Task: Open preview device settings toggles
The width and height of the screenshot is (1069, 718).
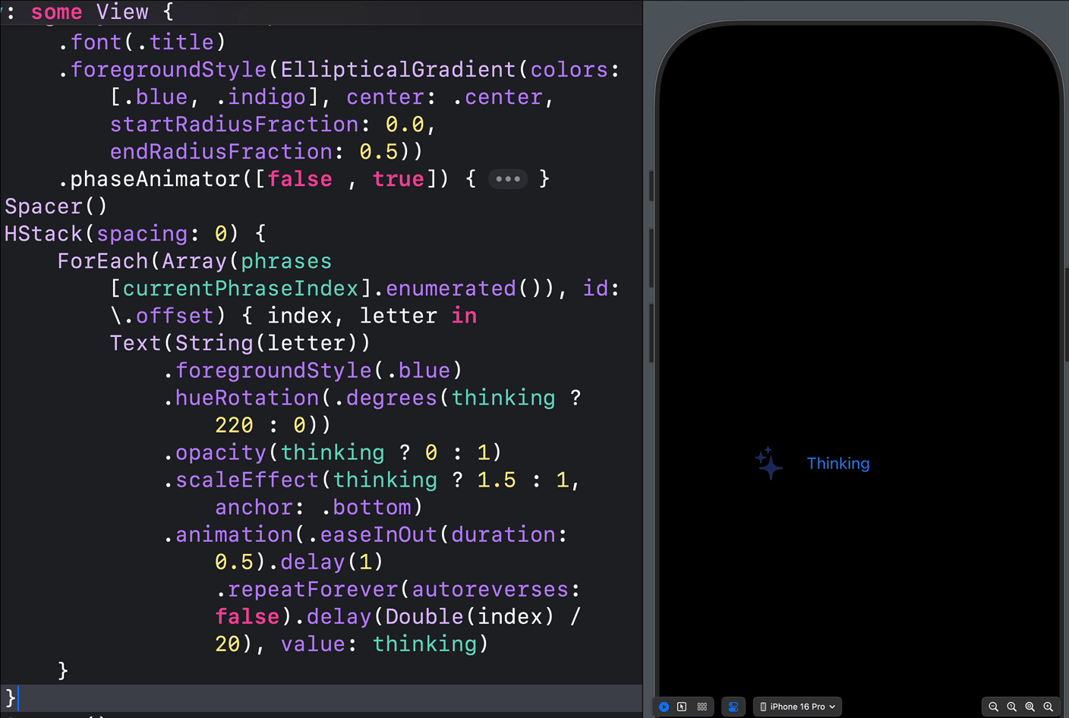Action: [733, 707]
